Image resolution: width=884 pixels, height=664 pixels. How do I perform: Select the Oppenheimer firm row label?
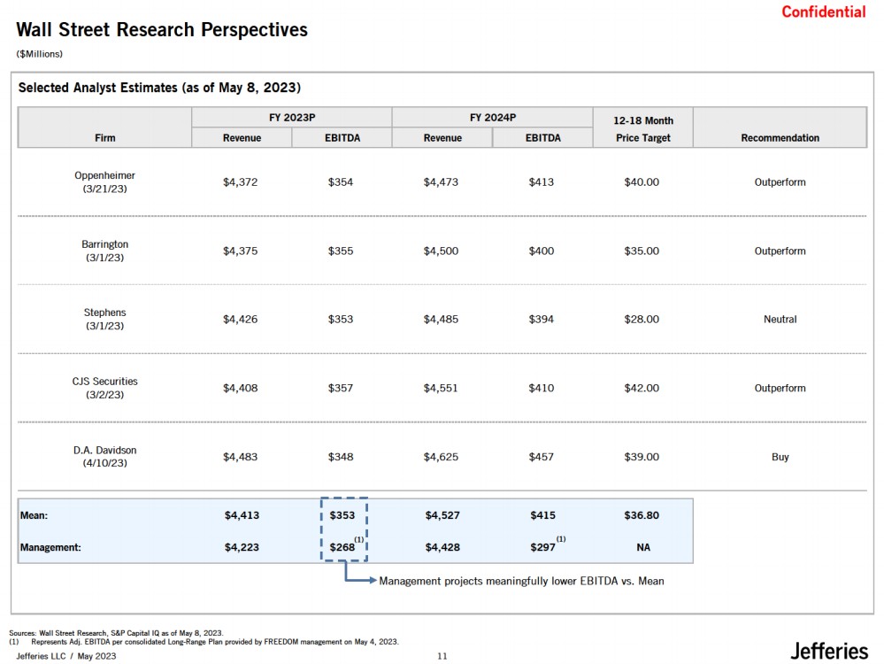(104, 182)
